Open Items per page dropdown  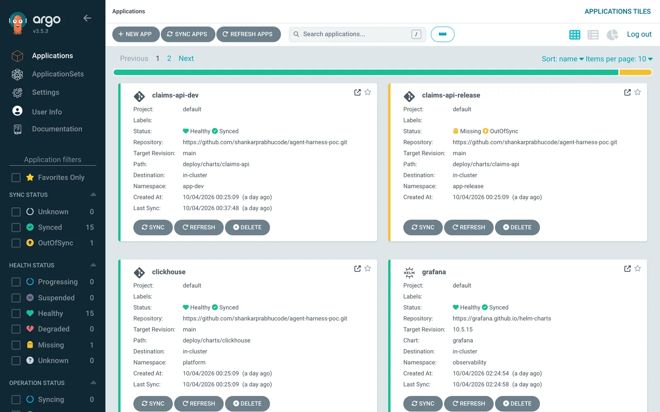coord(619,59)
